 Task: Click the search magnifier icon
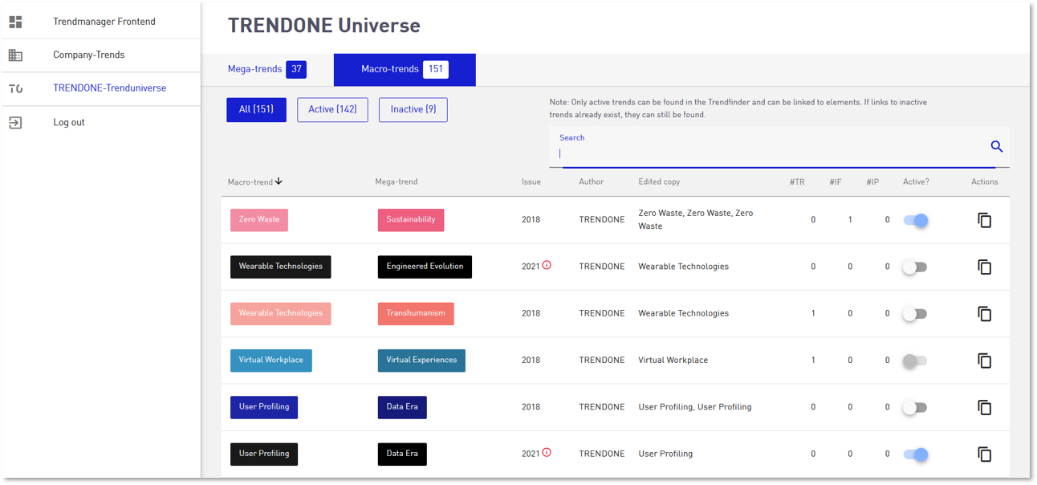997,146
